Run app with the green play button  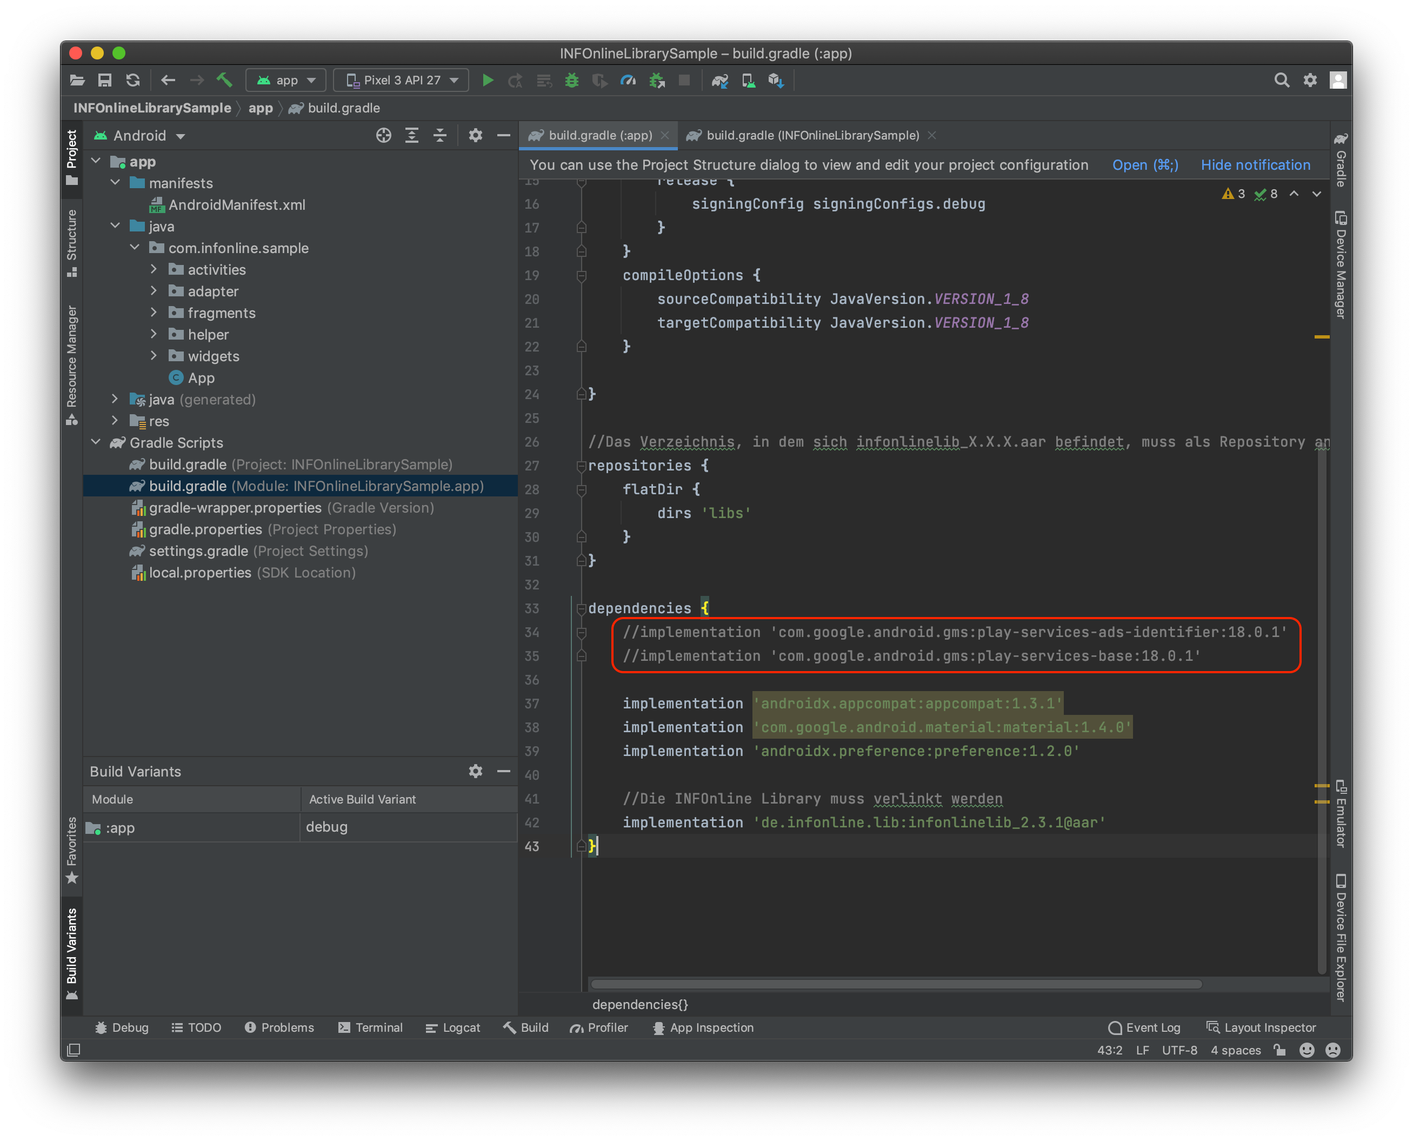488,80
